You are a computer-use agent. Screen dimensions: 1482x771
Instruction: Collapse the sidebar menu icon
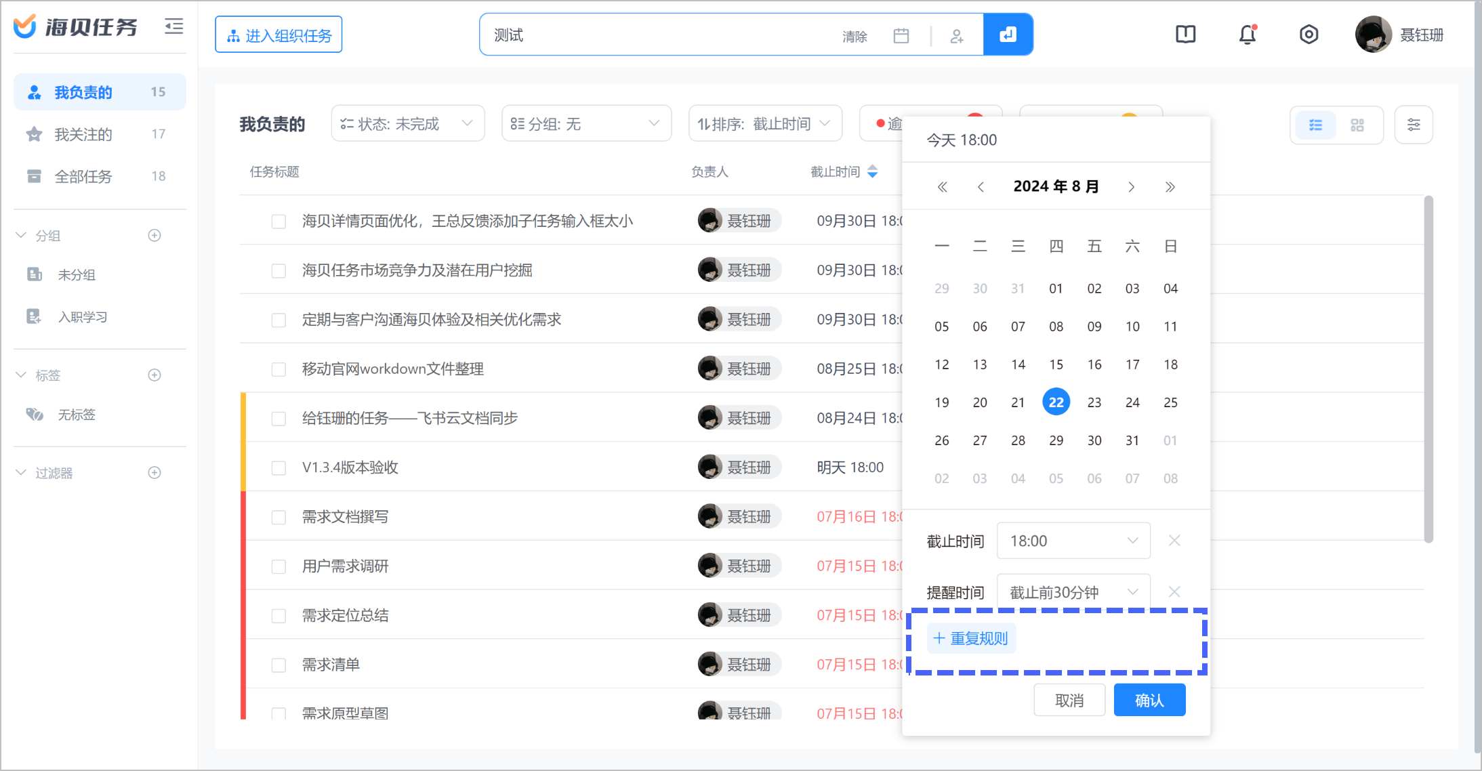(x=174, y=27)
